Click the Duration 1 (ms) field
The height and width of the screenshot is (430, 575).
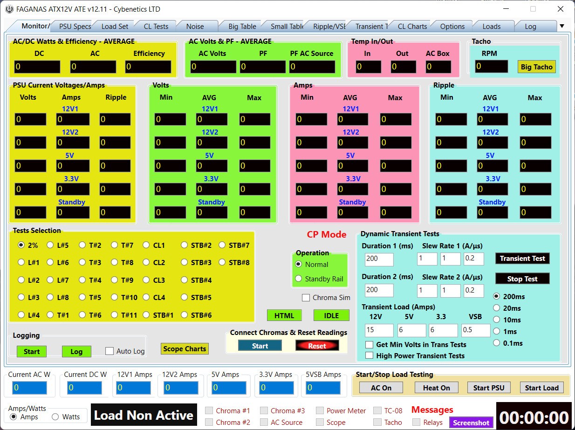[379, 259]
